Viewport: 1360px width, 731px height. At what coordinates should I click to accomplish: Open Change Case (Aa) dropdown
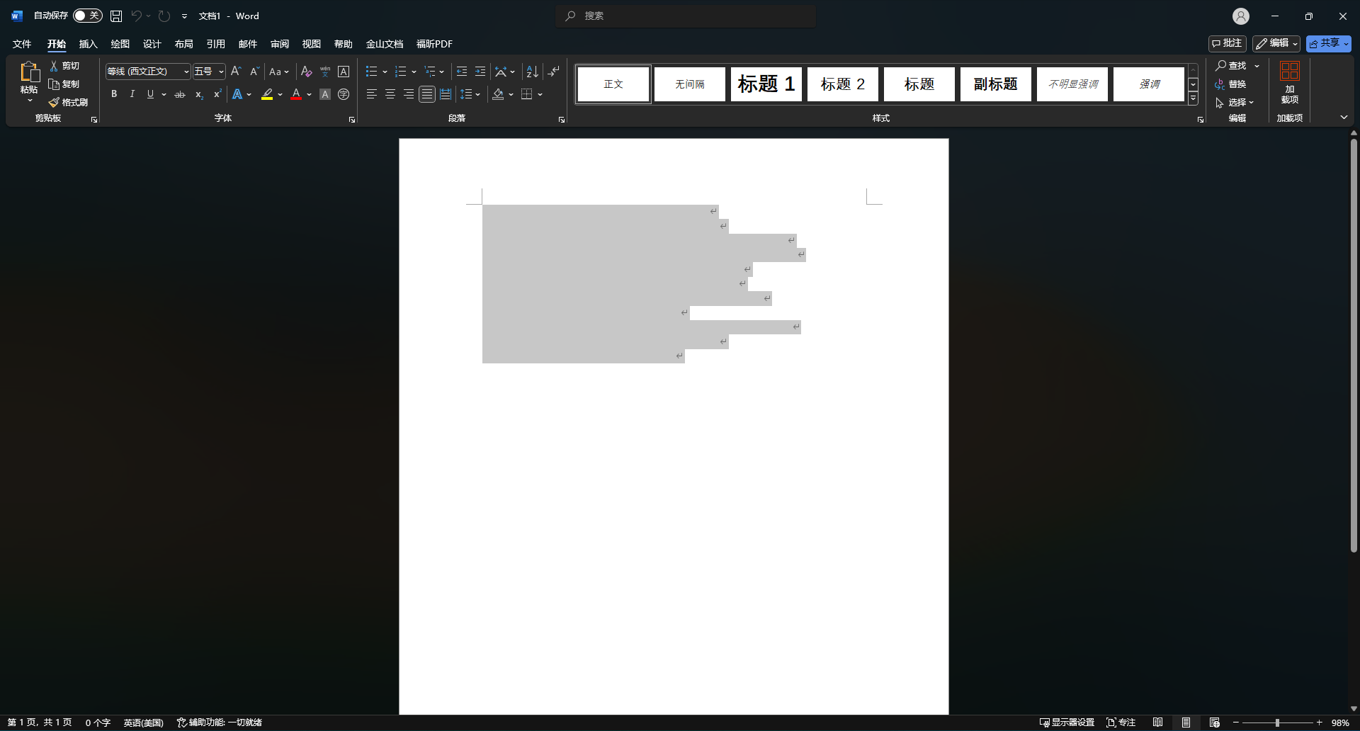tap(279, 72)
